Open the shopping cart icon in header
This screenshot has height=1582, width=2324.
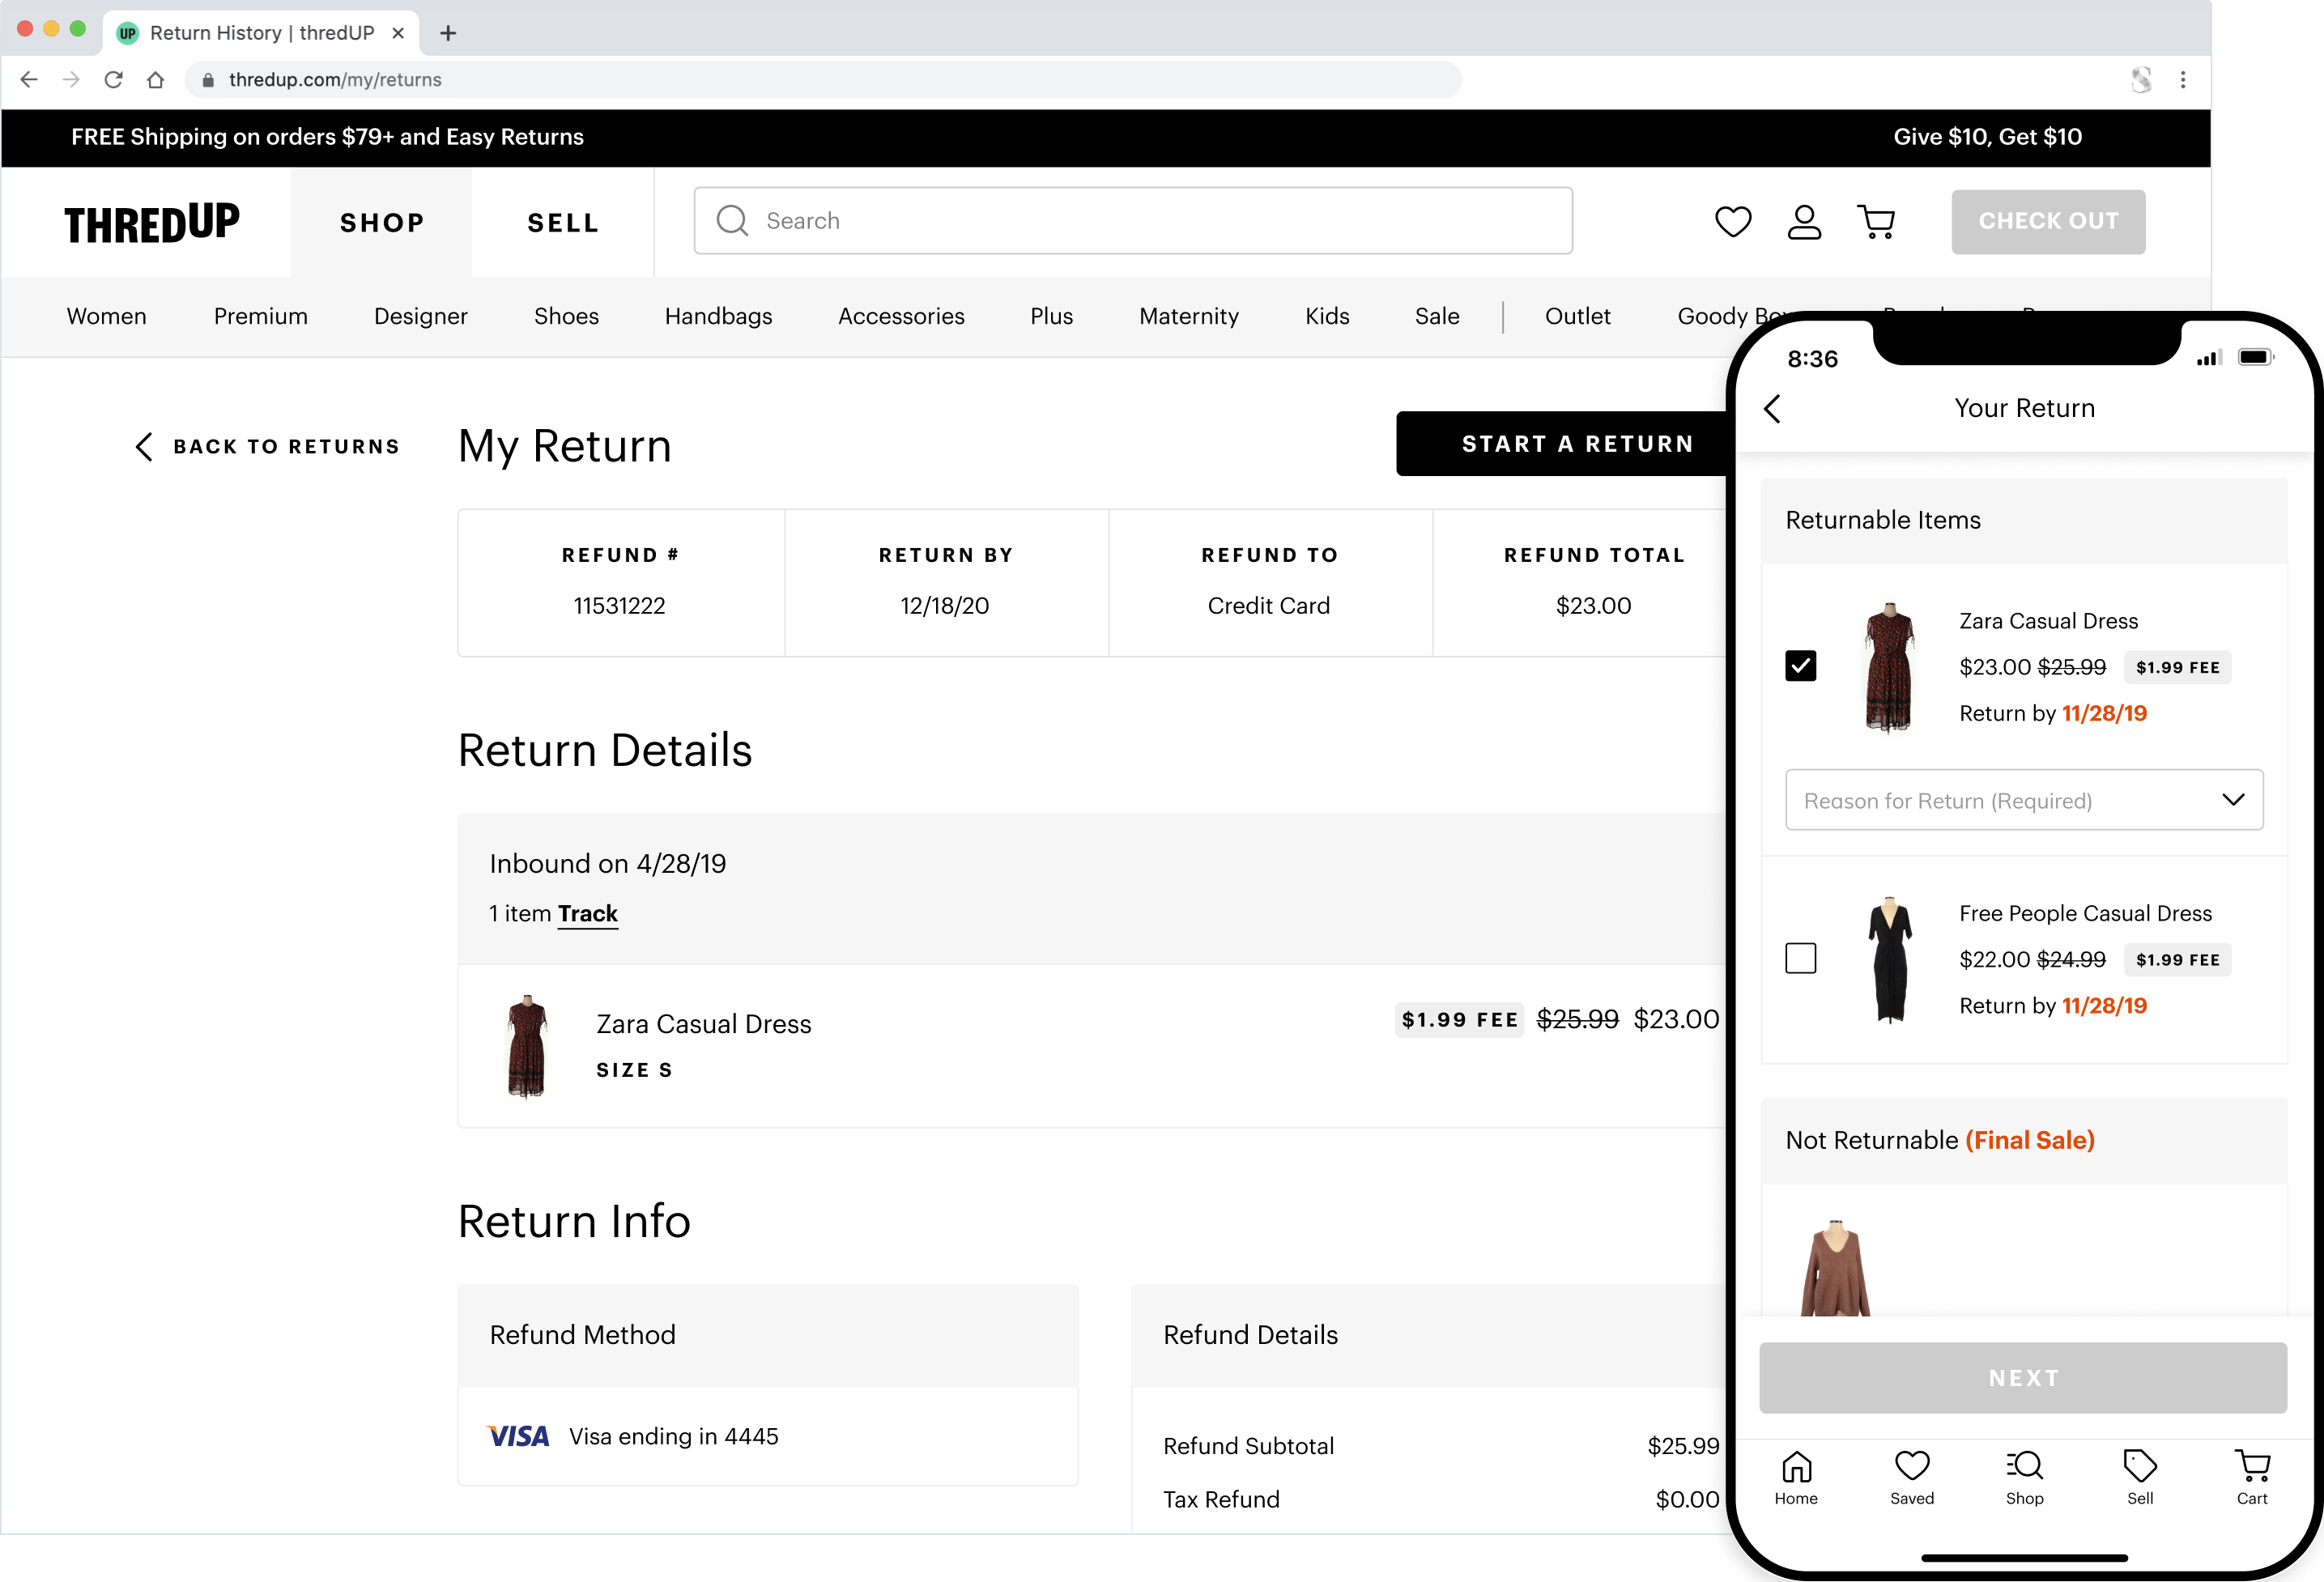click(x=1876, y=221)
